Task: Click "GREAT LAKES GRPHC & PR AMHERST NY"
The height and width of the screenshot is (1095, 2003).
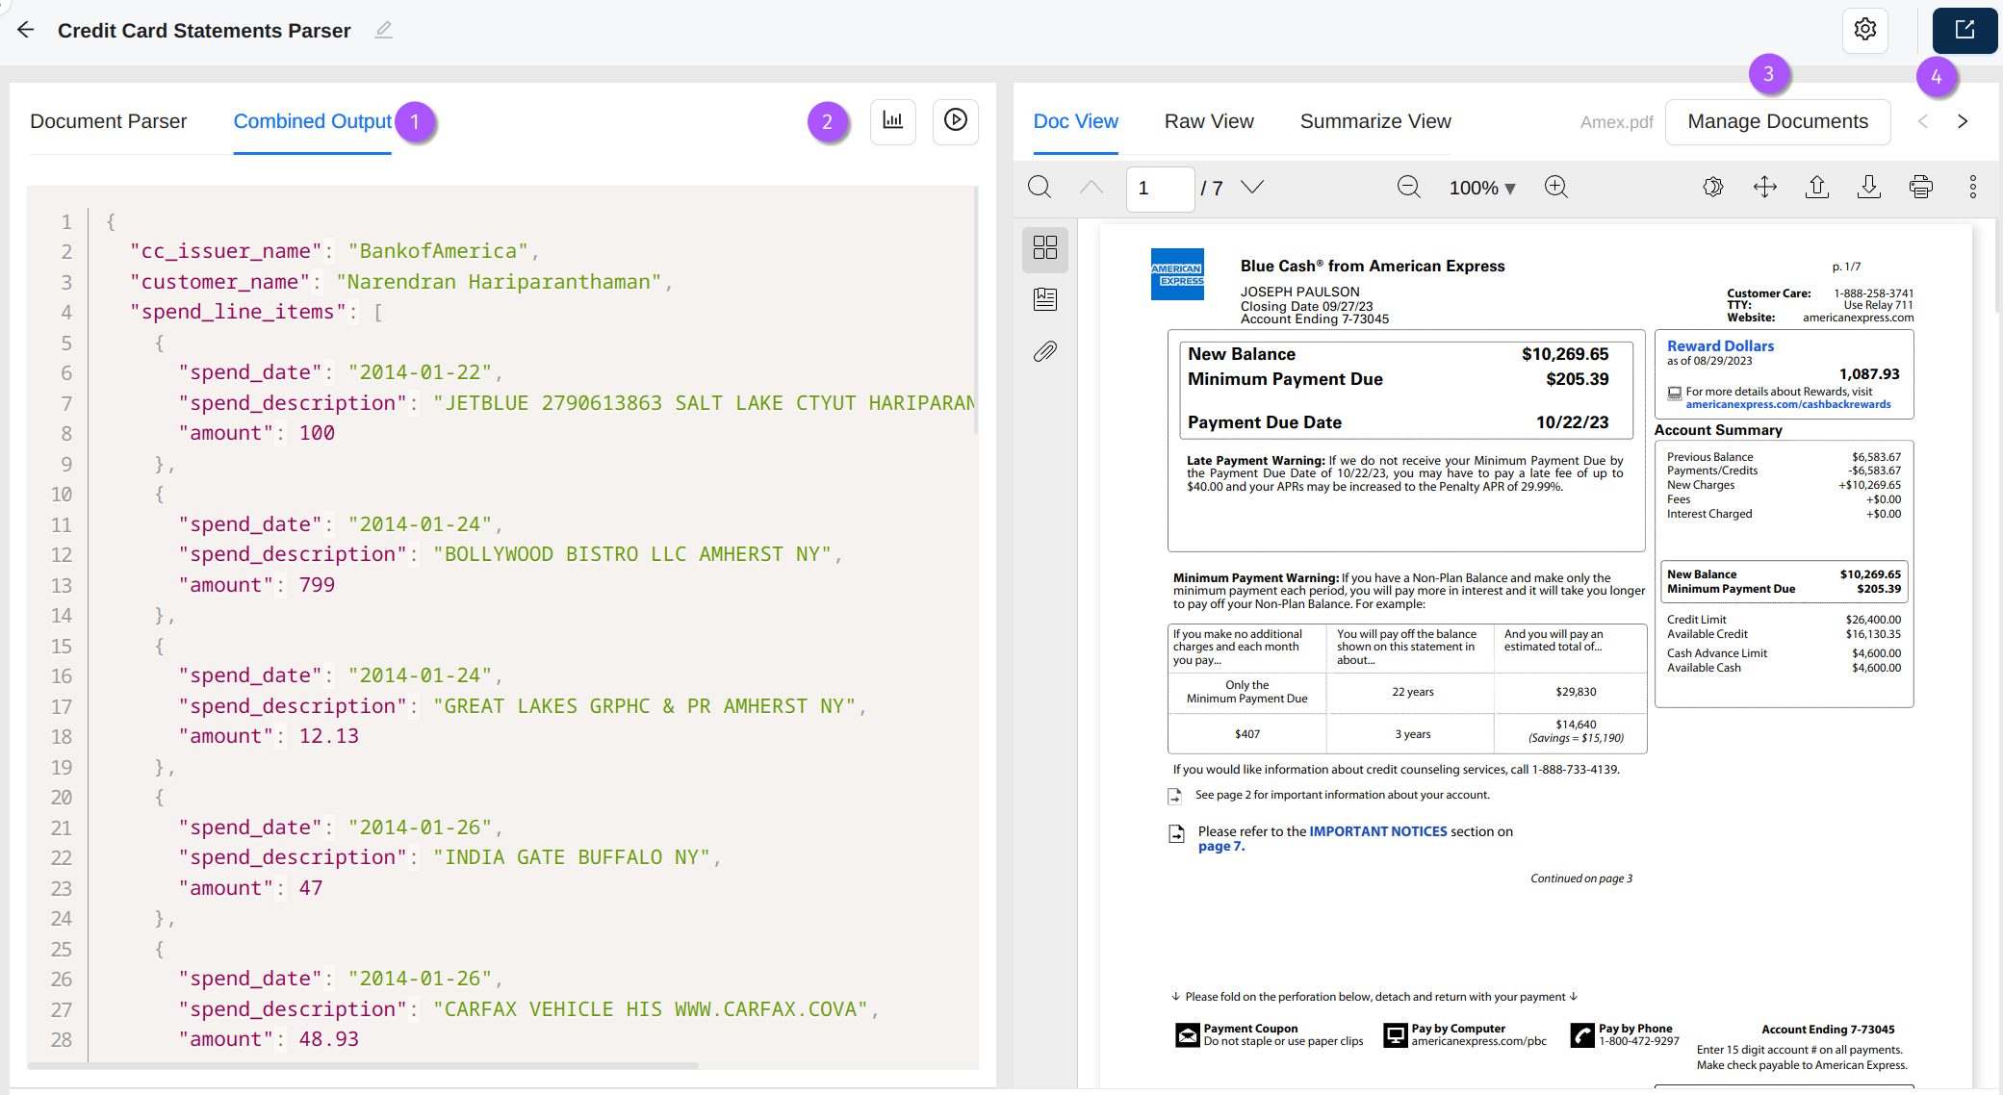Action: 644,706
